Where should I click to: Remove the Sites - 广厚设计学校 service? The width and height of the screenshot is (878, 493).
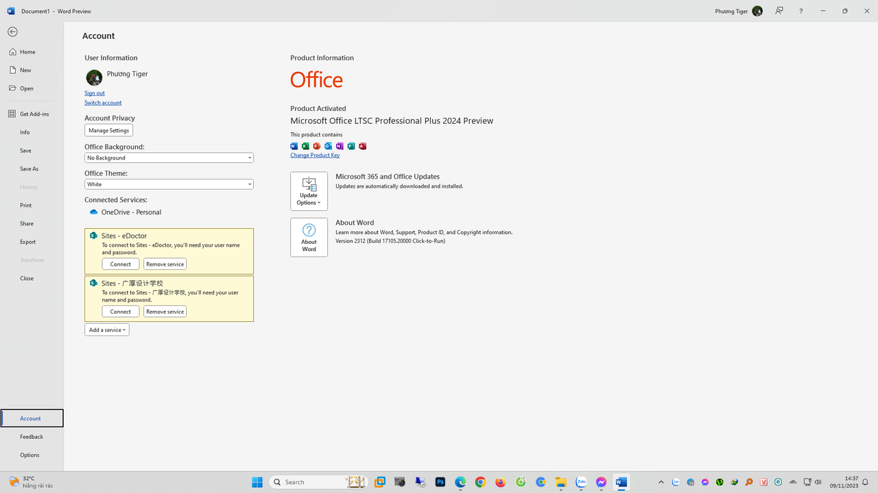click(x=165, y=312)
